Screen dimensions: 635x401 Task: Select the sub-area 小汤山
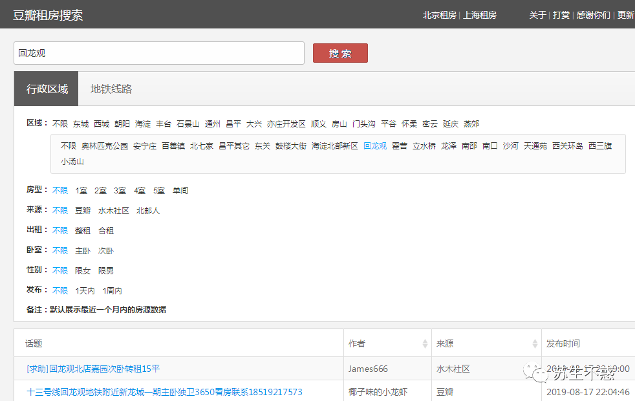[x=72, y=161]
